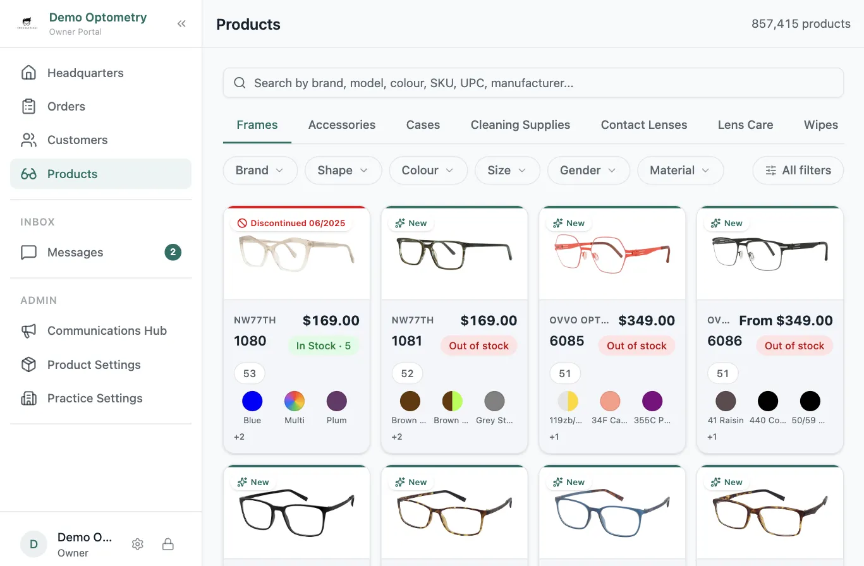864x566 pixels.
Task: Switch to the Cases tab
Action: (423, 124)
